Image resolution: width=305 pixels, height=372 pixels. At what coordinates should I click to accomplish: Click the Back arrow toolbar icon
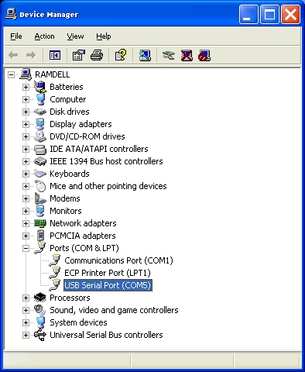tap(13, 55)
